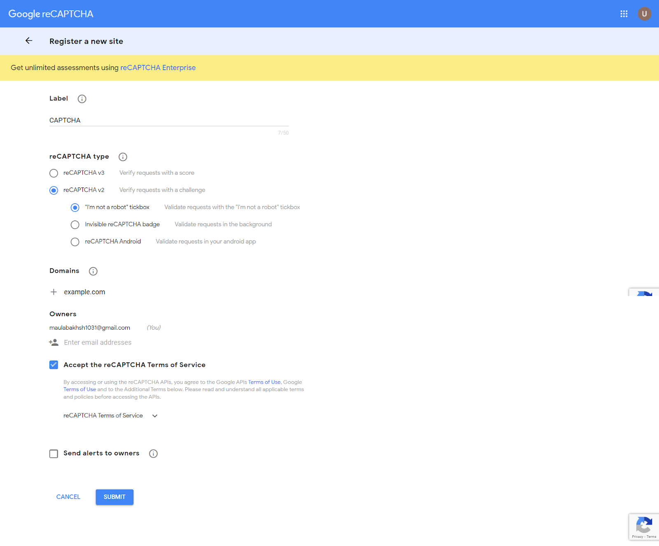Go back using the left arrow icon
The image size is (659, 546).
(x=29, y=40)
